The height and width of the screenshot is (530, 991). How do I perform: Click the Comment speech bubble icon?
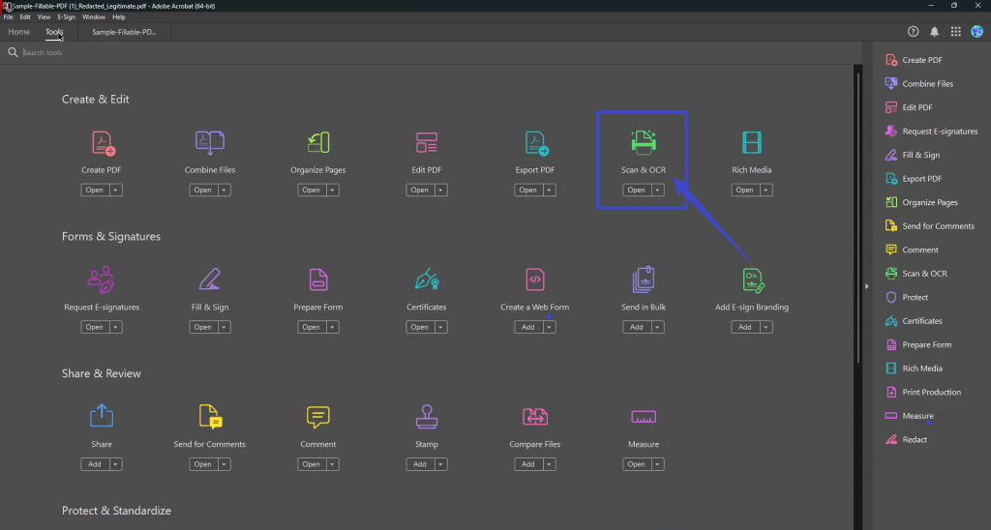click(317, 417)
